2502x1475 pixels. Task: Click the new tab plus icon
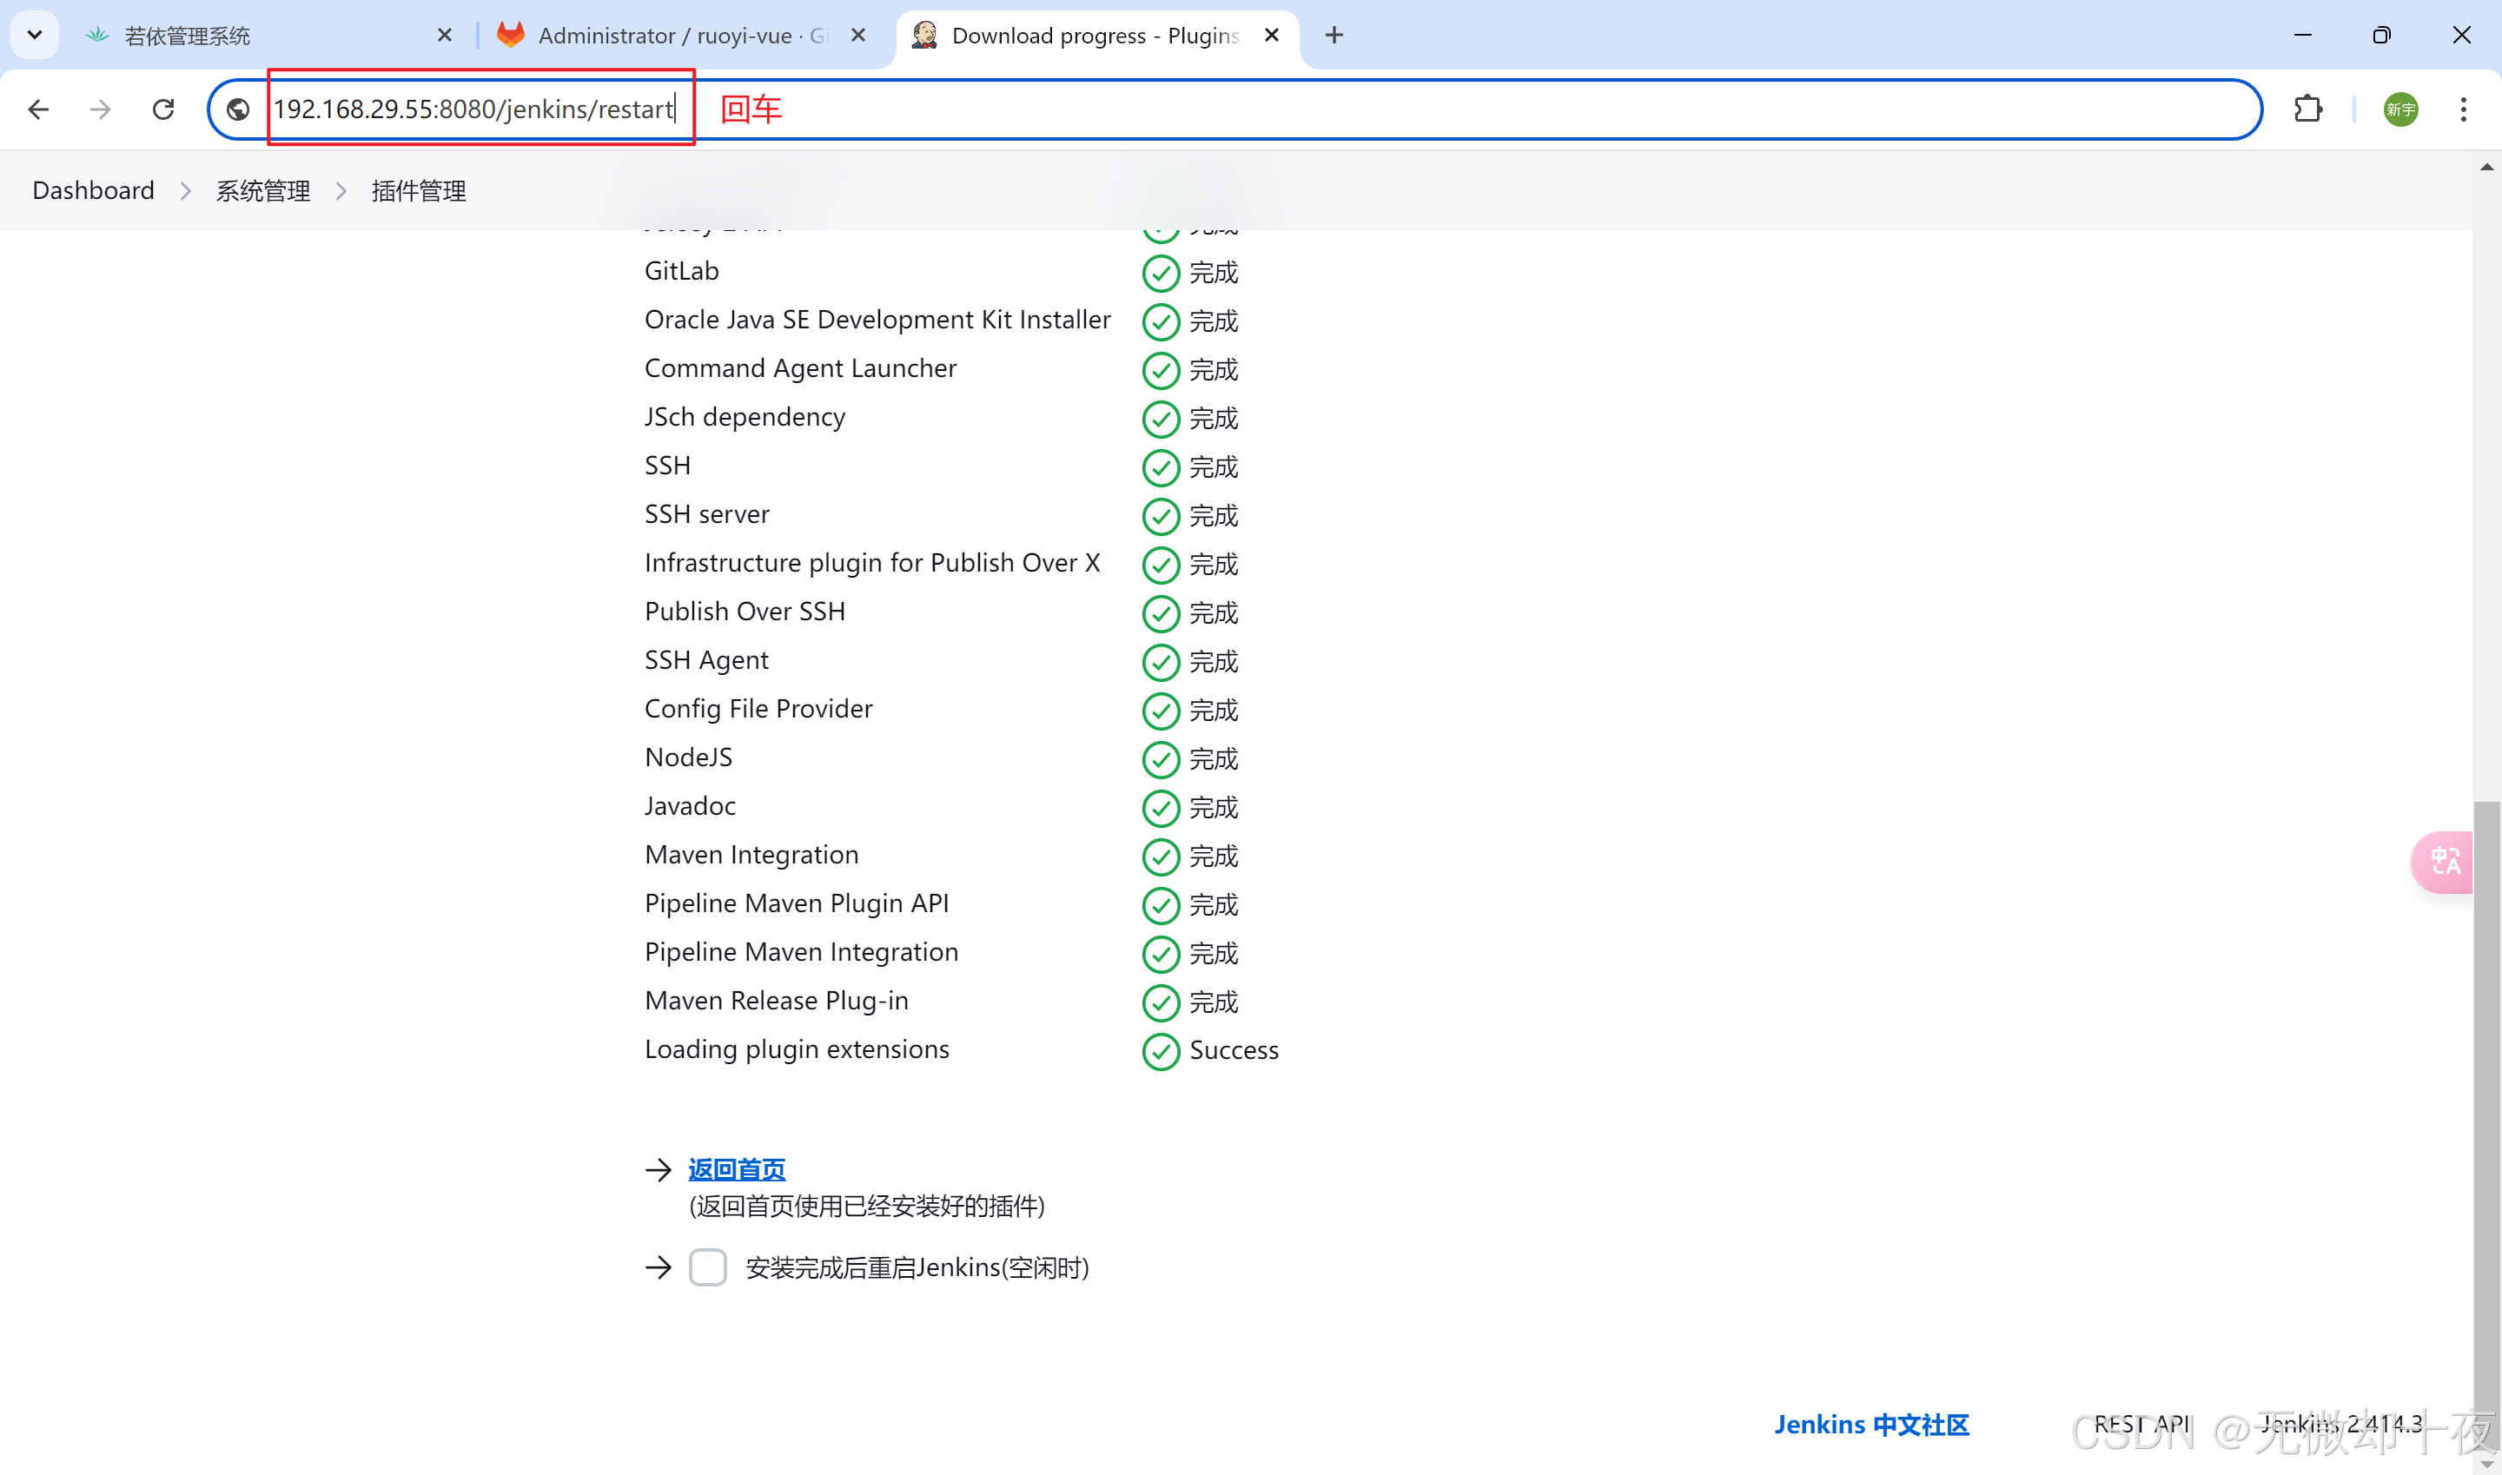(x=1334, y=36)
